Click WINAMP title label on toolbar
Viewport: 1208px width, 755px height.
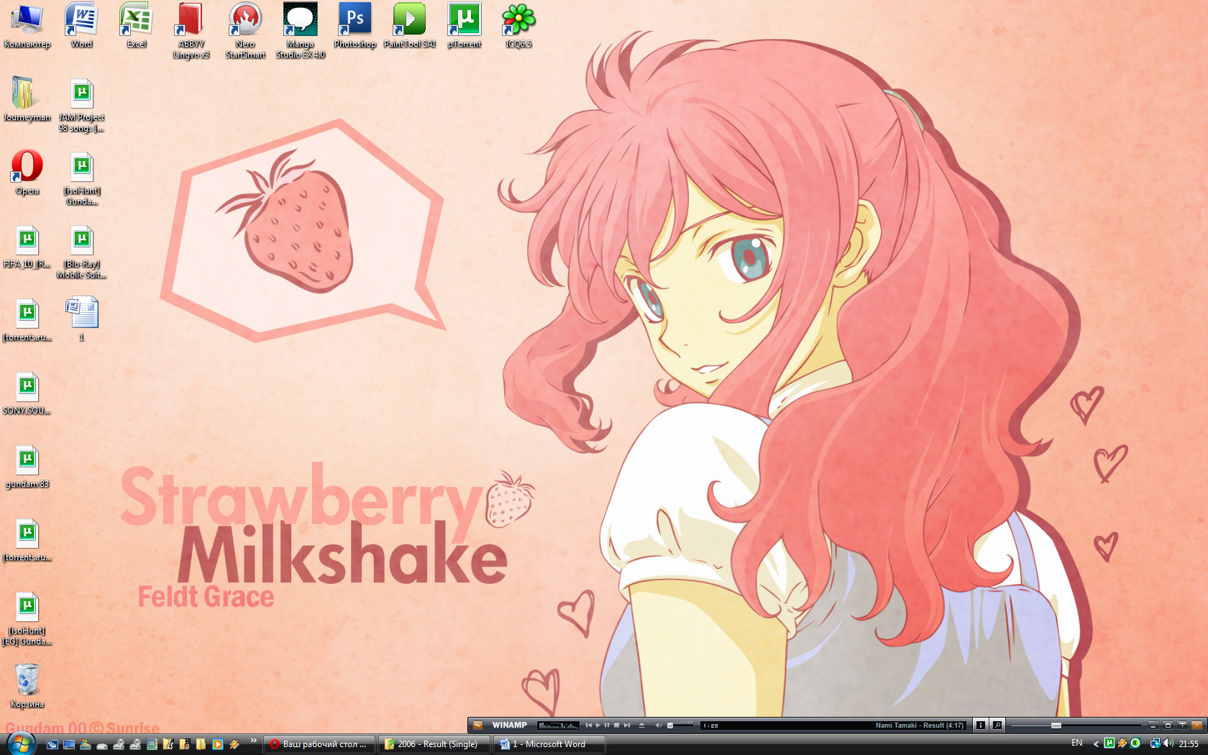pos(509,725)
